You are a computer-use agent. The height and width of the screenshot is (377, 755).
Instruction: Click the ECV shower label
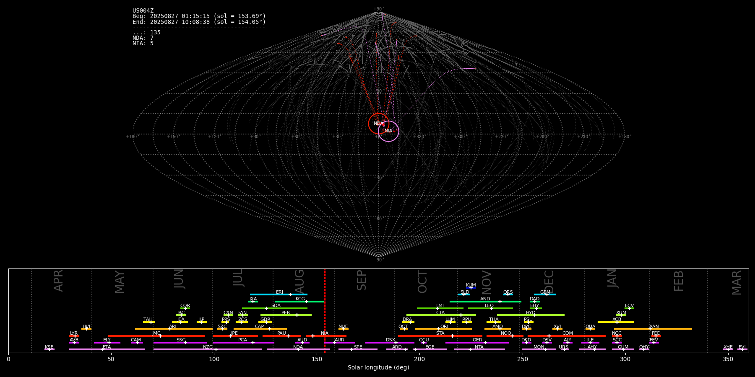(630, 306)
